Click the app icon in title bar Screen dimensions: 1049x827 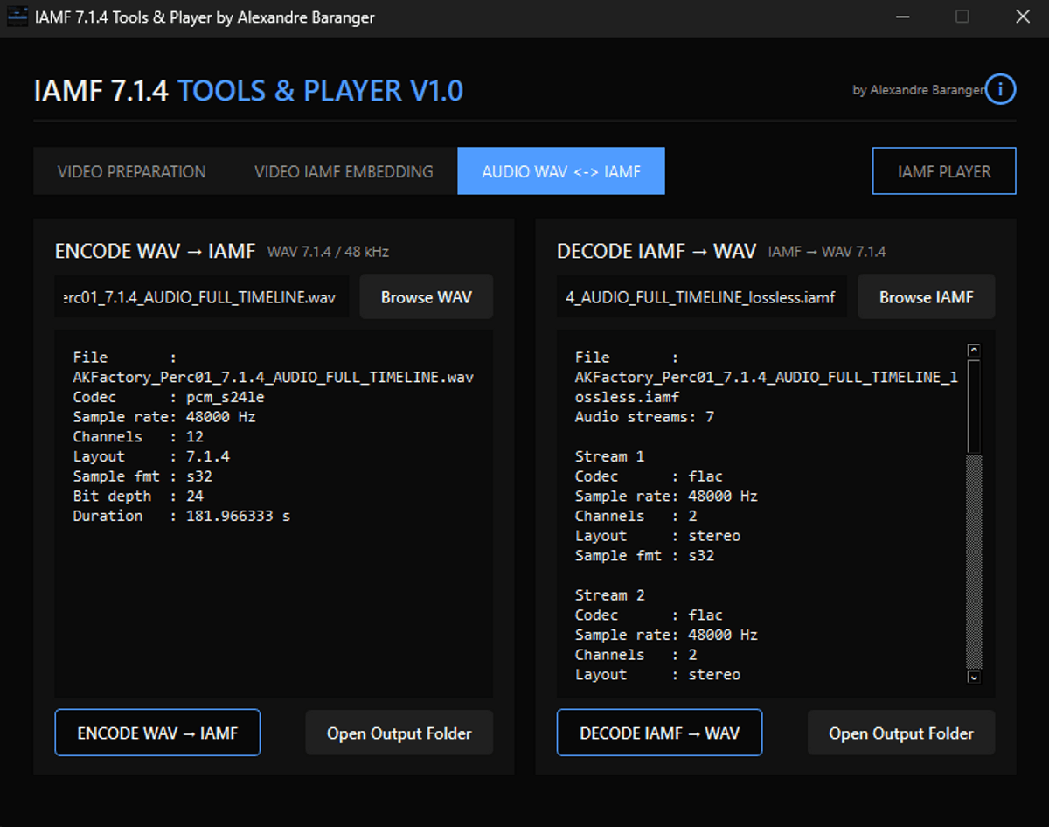point(17,17)
